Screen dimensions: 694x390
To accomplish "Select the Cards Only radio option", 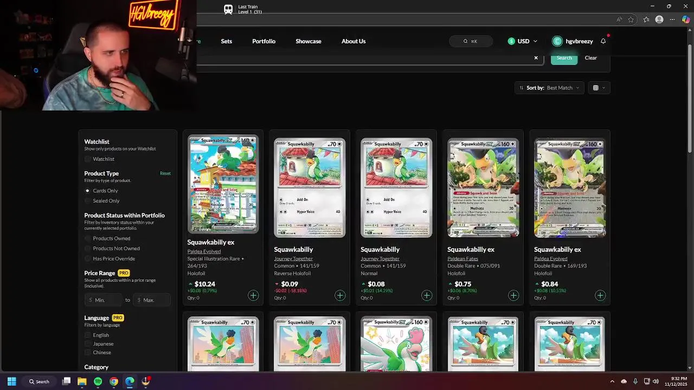I will click(87, 191).
